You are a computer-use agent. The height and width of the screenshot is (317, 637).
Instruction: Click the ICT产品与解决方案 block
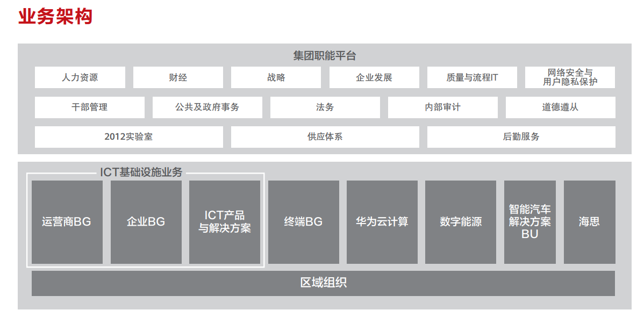pyautogui.click(x=225, y=222)
